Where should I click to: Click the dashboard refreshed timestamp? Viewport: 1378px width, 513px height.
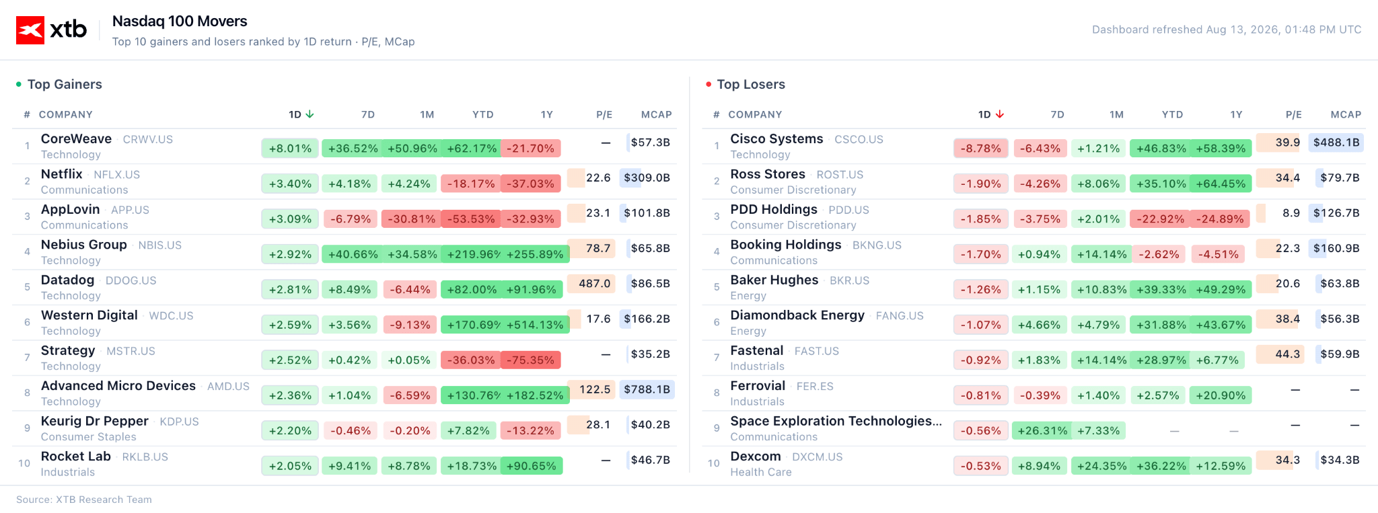click(1227, 30)
